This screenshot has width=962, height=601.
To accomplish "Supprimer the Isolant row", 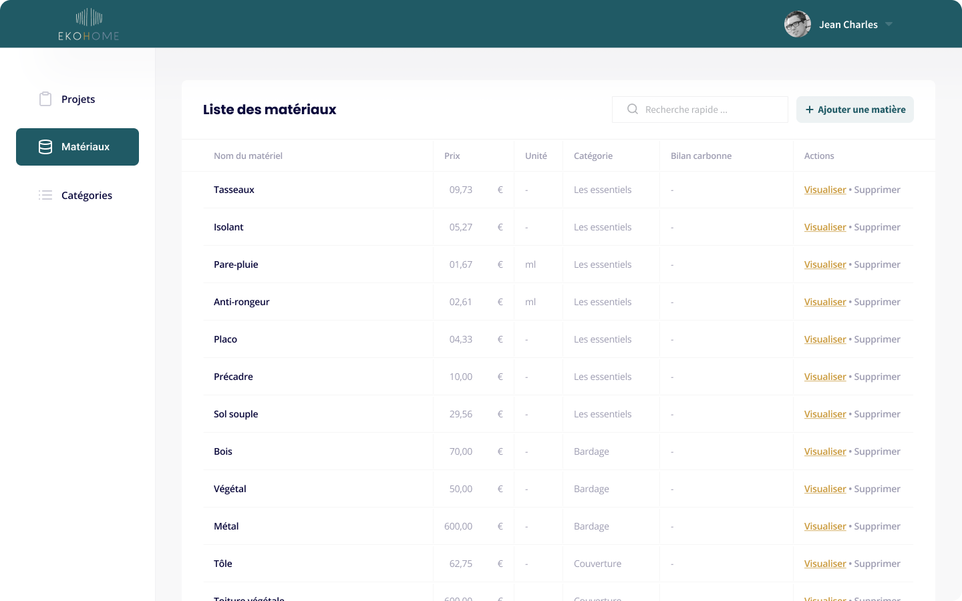I will (x=876, y=227).
